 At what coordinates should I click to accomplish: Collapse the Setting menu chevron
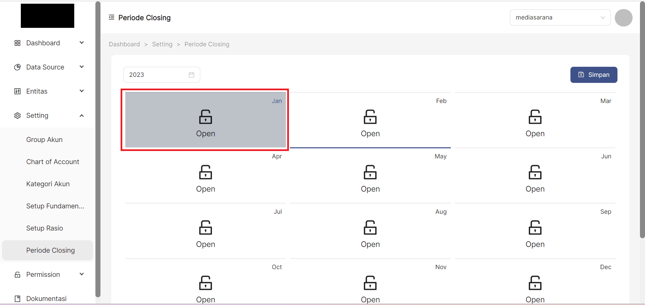pos(82,115)
